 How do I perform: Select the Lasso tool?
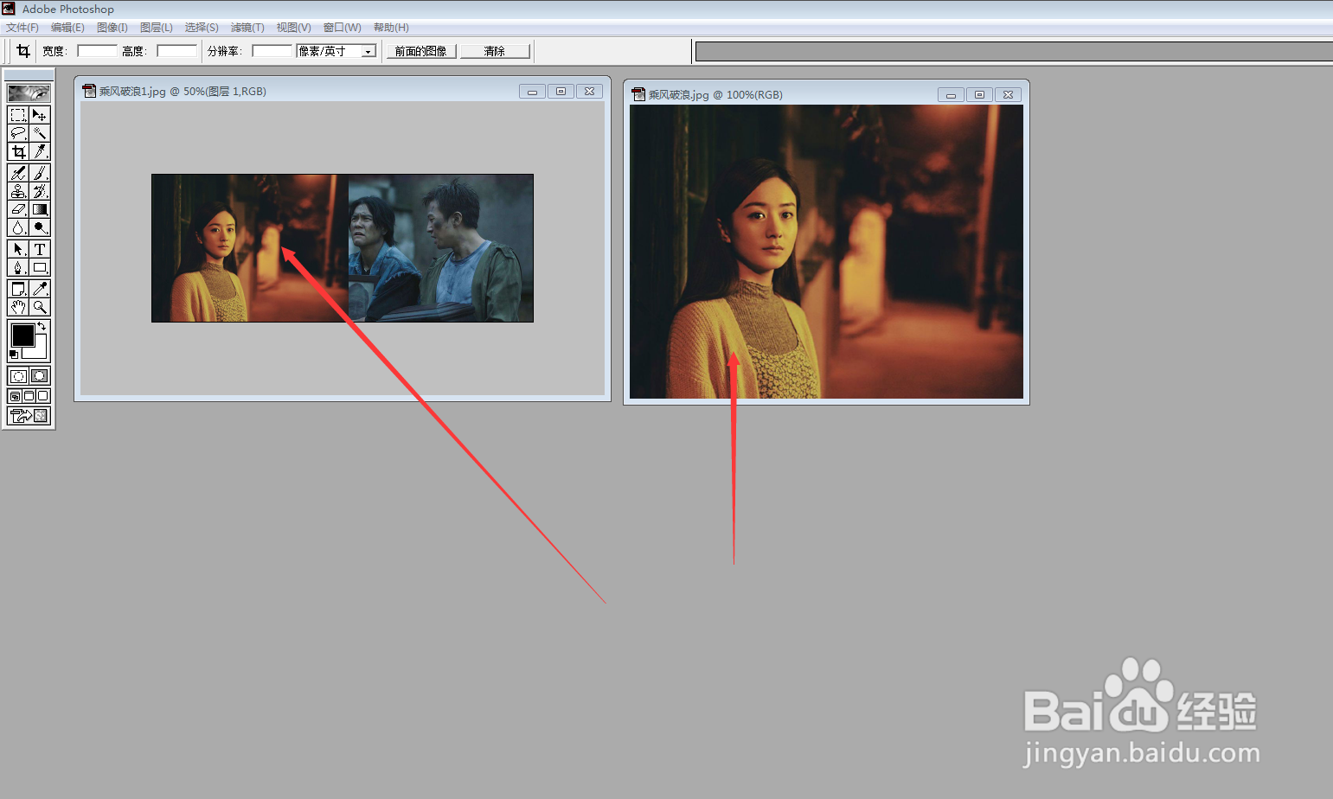[x=18, y=133]
